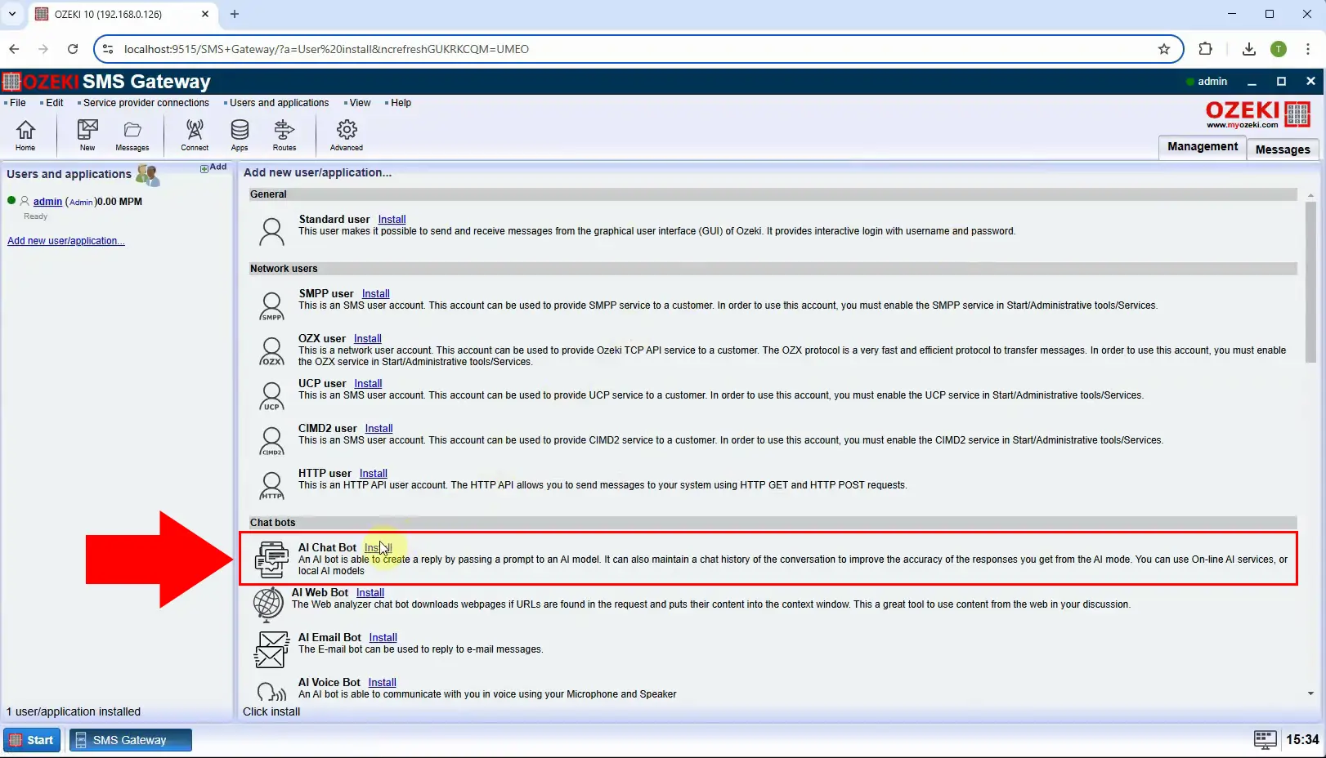Click the taskbar monitor icon near the clock
1326x758 pixels.
click(x=1265, y=739)
